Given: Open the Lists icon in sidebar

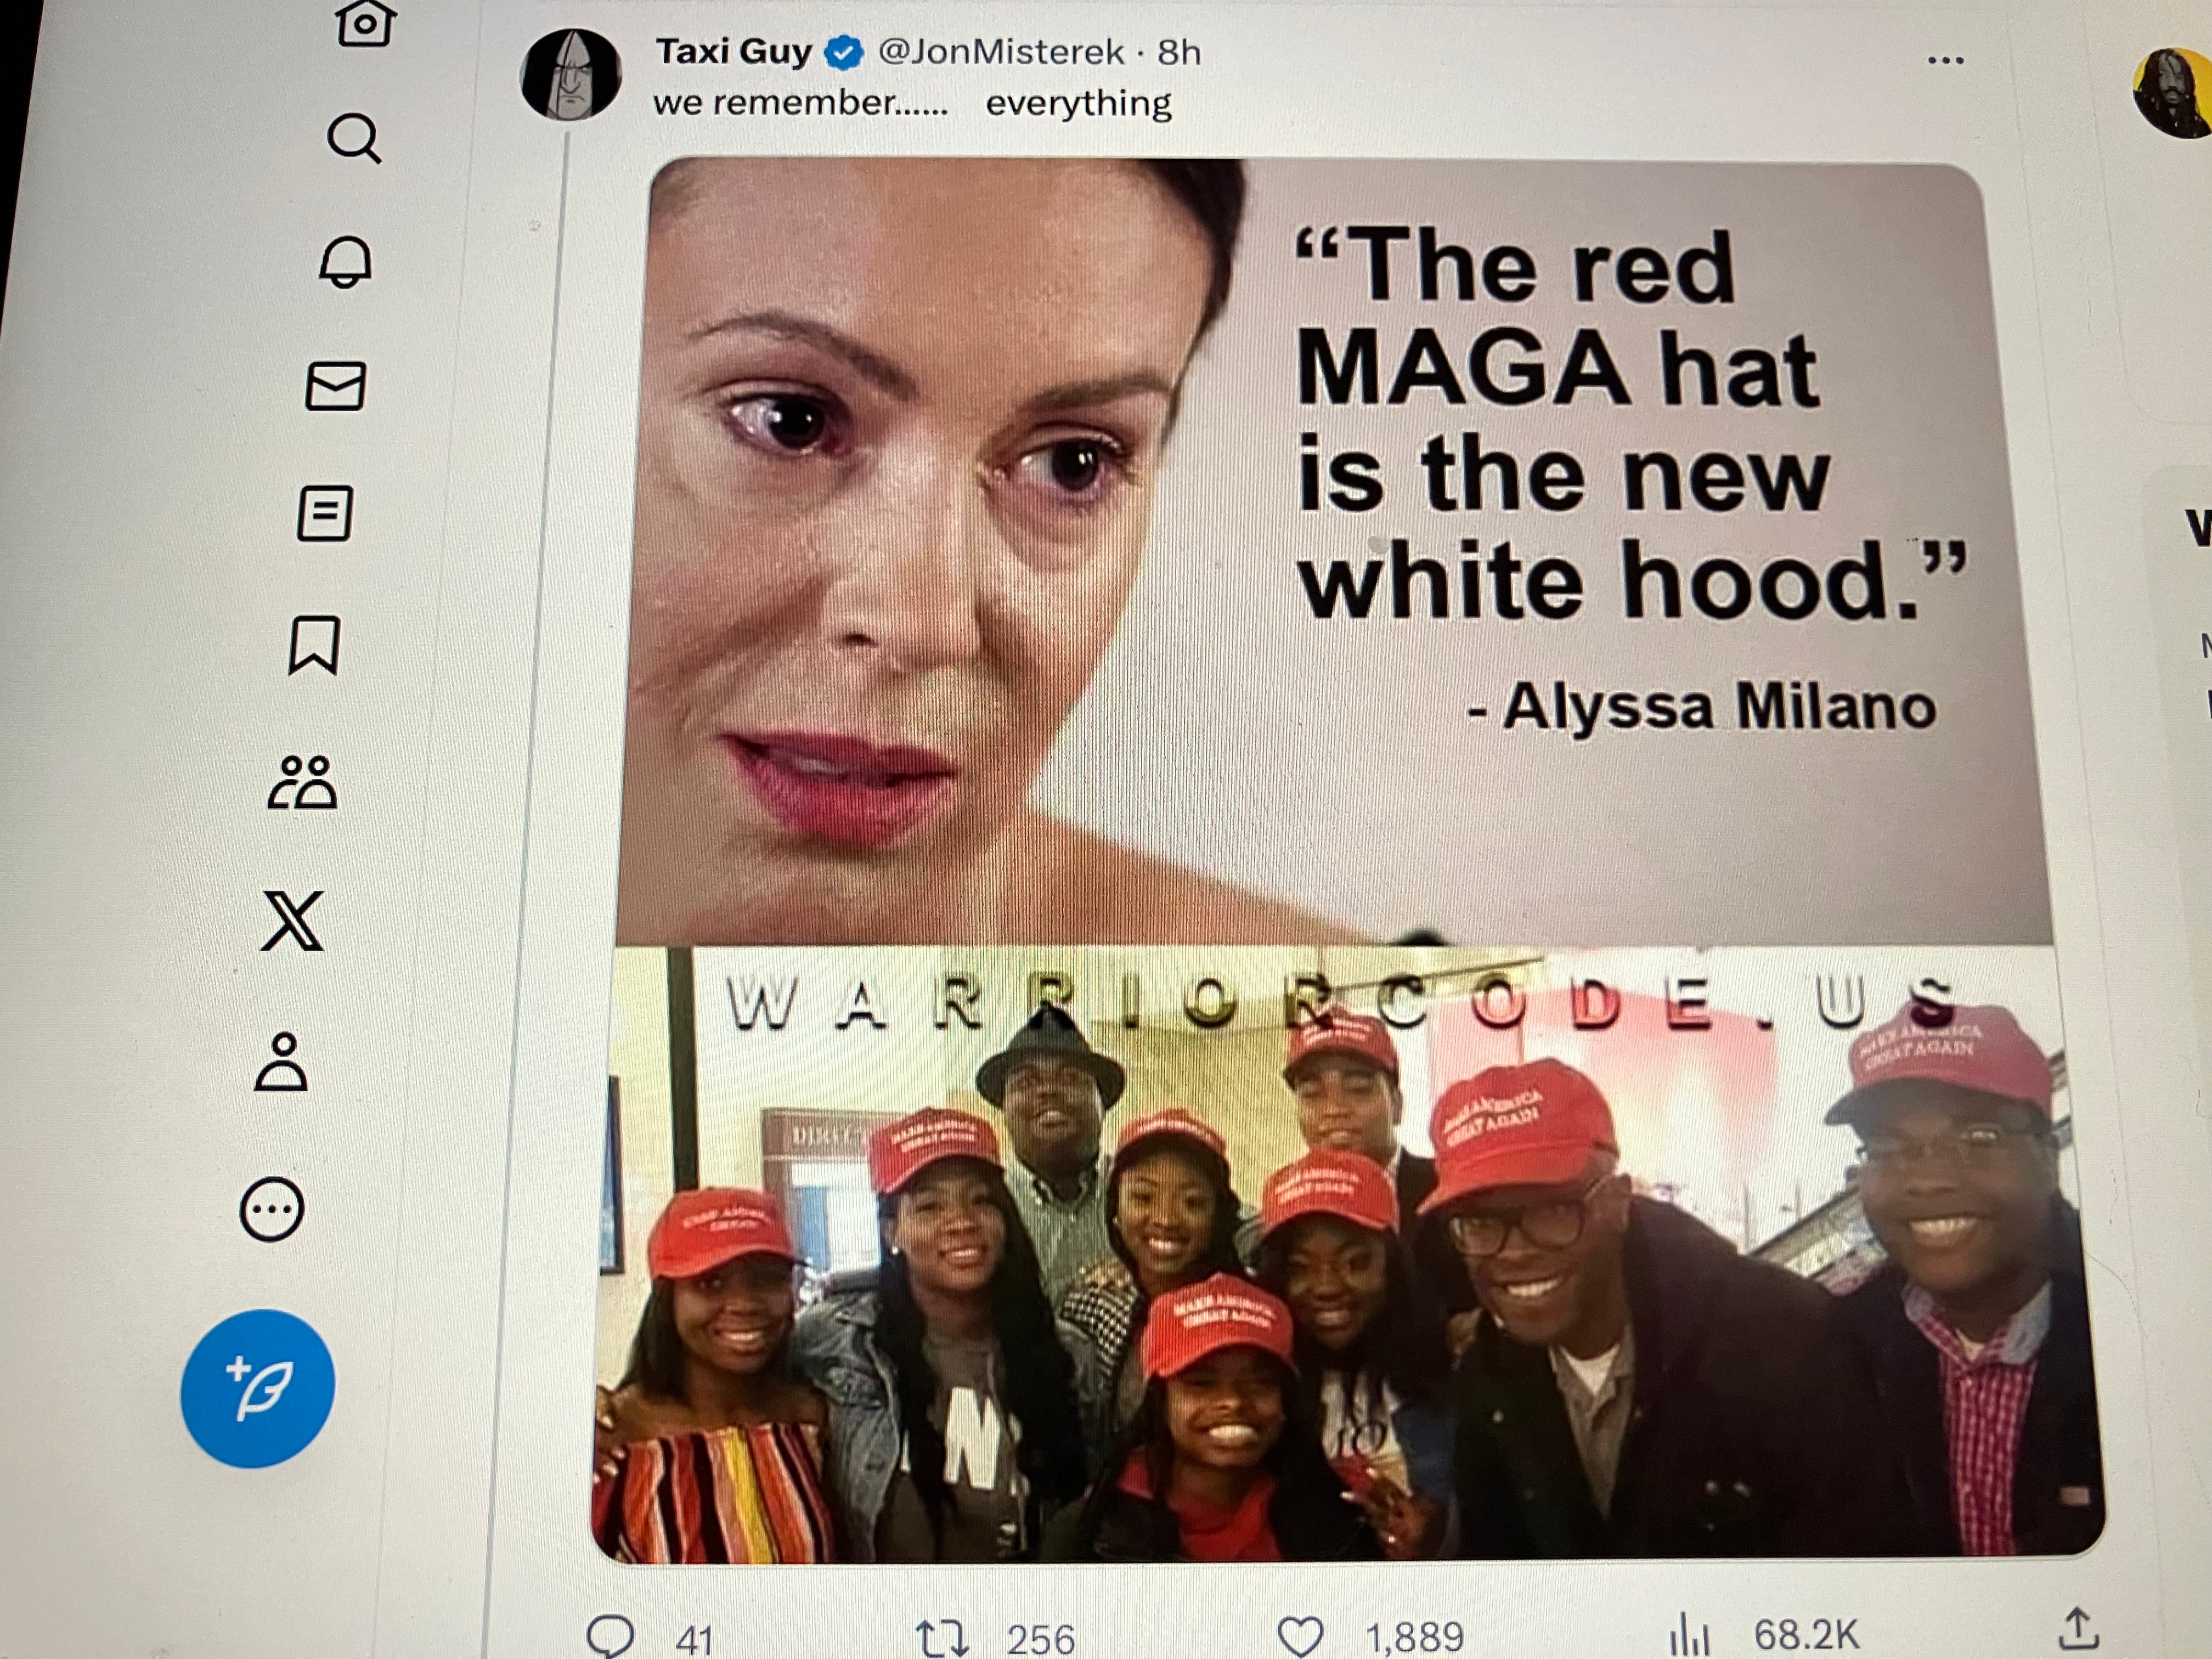Looking at the screenshot, I should [x=326, y=514].
